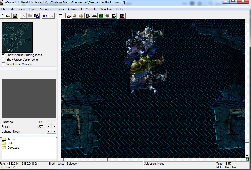Click the minimap overview thumbnail
251x170 pixels.
tap(17, 37)
